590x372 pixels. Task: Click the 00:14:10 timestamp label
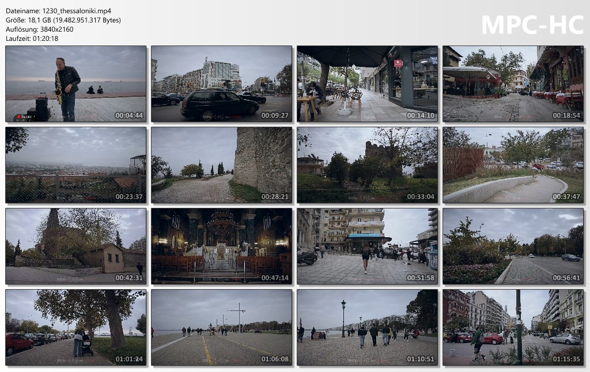pyautogui.click(x=421, y=116)
